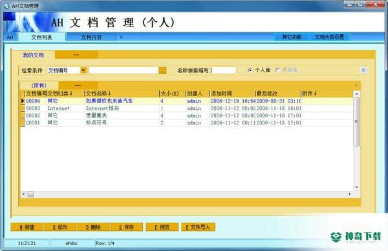The height and width of the screenshot is (251, 388).
Task: Click the 预览 button
Action: [x=162, y=227]
